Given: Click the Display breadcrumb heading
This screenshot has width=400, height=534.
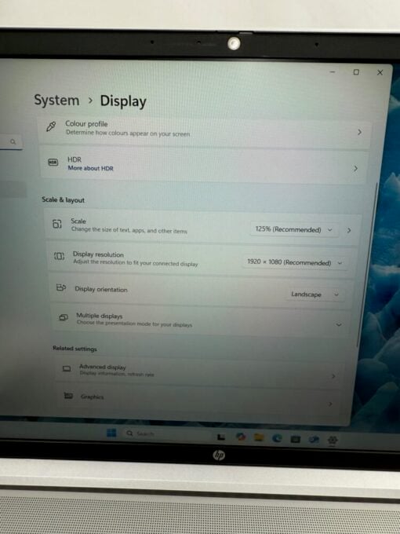Looking at the screenshot, I should pos(123,101).
